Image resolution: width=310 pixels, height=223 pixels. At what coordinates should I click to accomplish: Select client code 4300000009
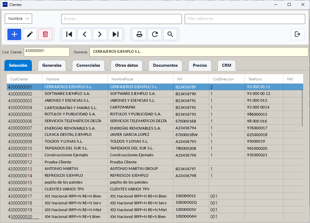click(x=20, y=142)
